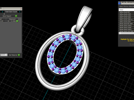This screenshot has height=100, width=134.
Task: Select the 0.10tw cell
Action: click(13, 21)
